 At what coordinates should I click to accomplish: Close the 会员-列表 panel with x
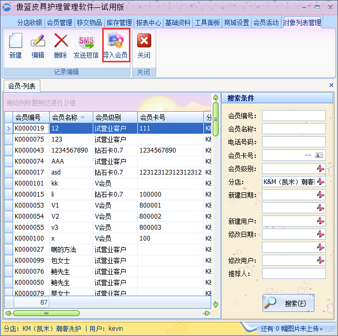[x=331, y=85]
